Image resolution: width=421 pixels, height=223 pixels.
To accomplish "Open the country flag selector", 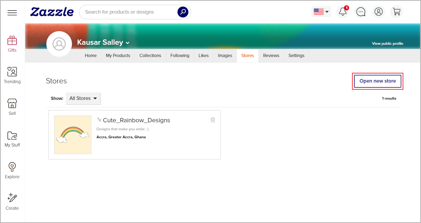I will click(x=321, y=12).
